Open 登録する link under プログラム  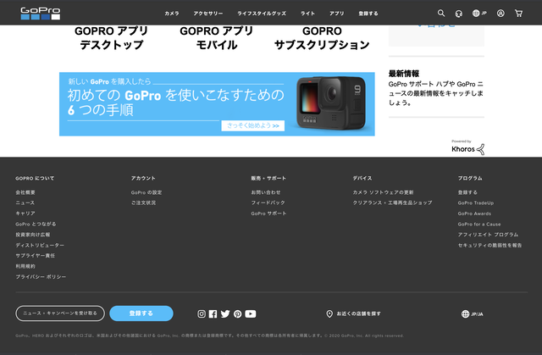click(x=467, y=192)
